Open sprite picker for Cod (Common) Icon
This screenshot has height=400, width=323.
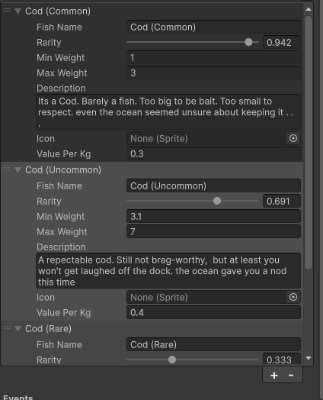[x=293, y=138]
